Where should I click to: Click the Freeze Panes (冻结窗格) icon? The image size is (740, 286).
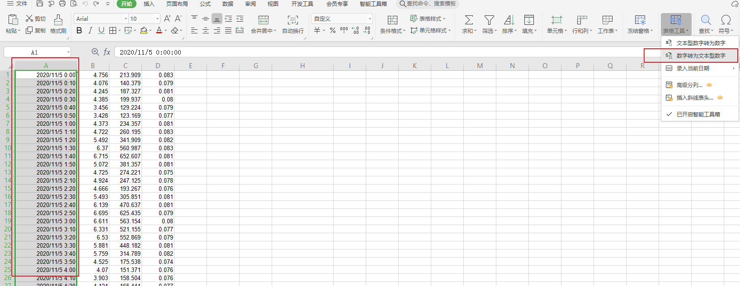coord(640,20)
